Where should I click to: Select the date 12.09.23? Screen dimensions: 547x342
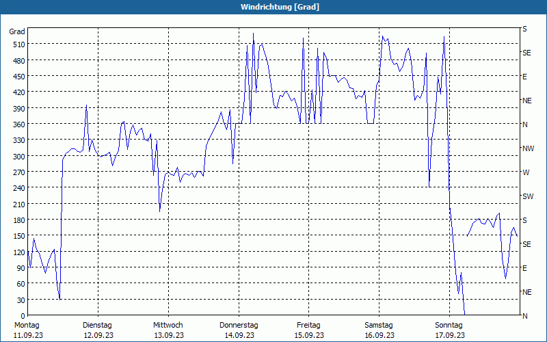click(x=98, y=335)
